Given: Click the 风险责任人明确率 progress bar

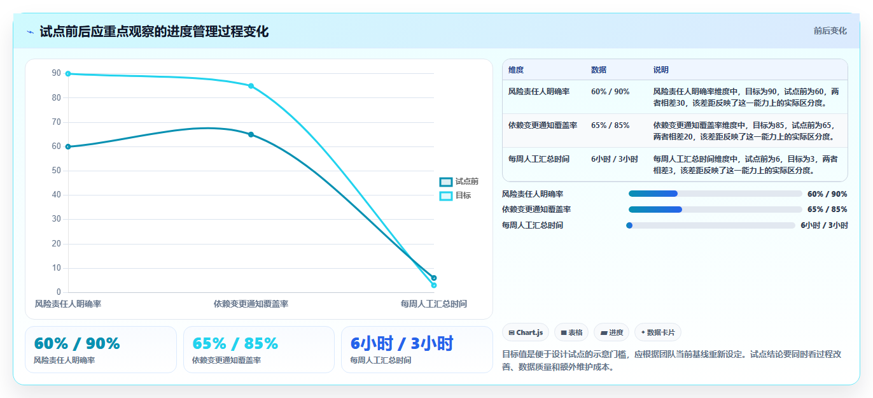Looking at the screenshot, I should point(715,194).
